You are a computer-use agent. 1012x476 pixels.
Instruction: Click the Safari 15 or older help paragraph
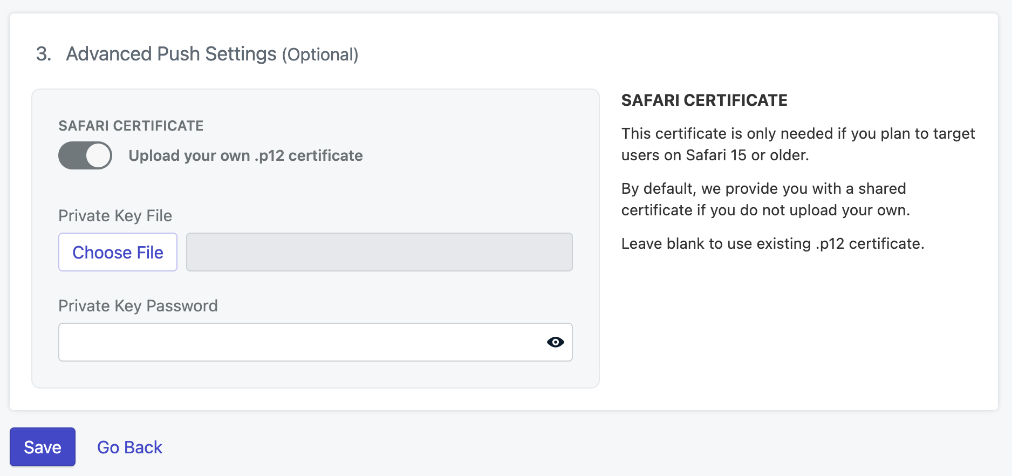798,144
